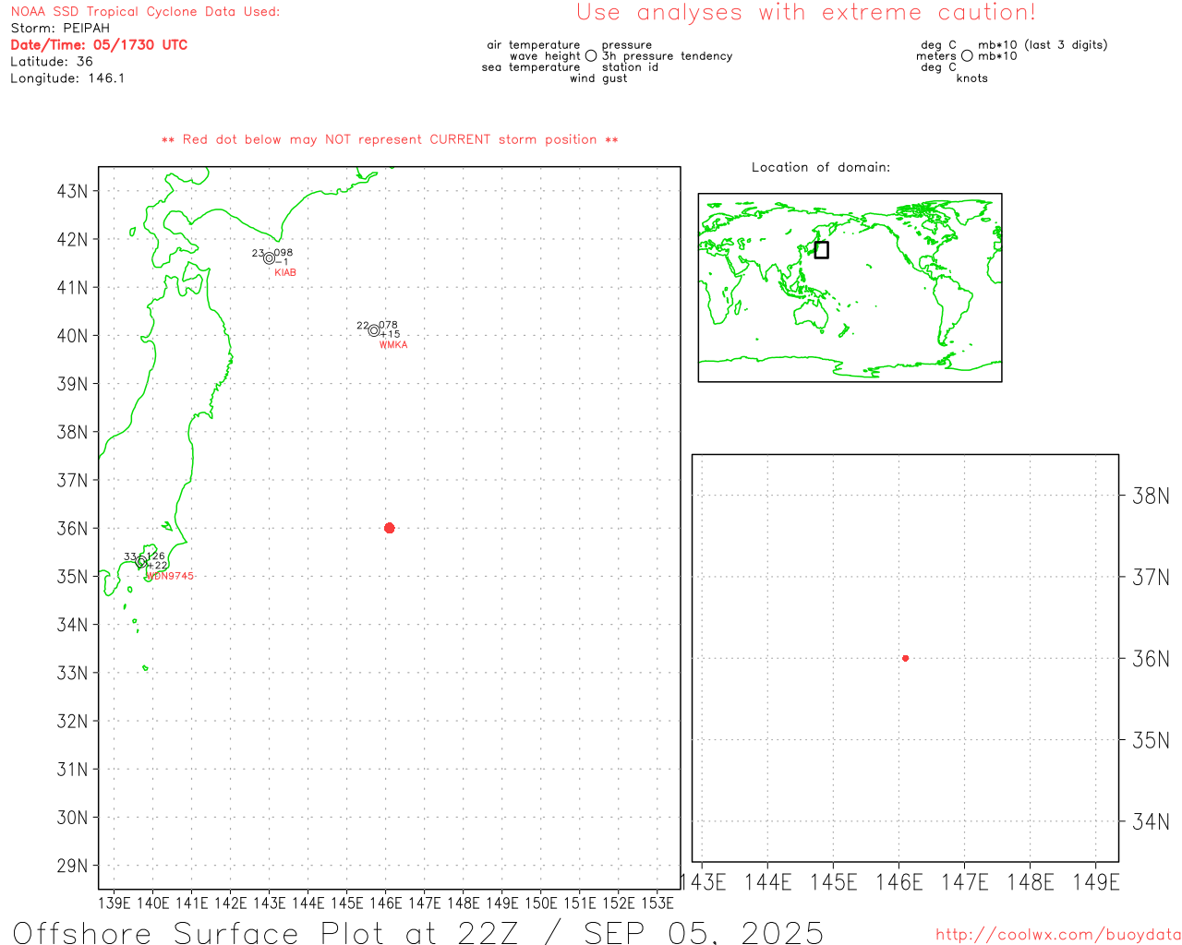Screen dimensions: 1182x945
Task: Click the world location overview map
Action: (850, 287)
